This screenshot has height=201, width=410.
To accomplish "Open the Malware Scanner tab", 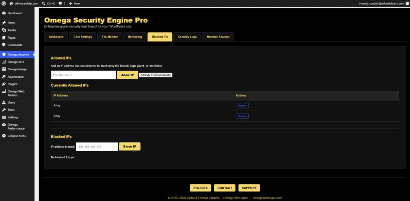I will (218, 37).
